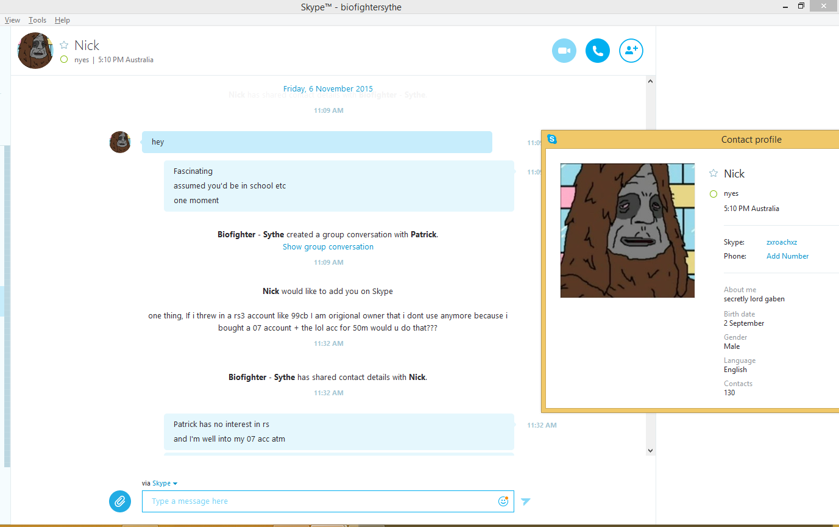Click the 'shared contact details with Nick' notice
Viewport: 839px width, 527px height.
tap(328, 378)
